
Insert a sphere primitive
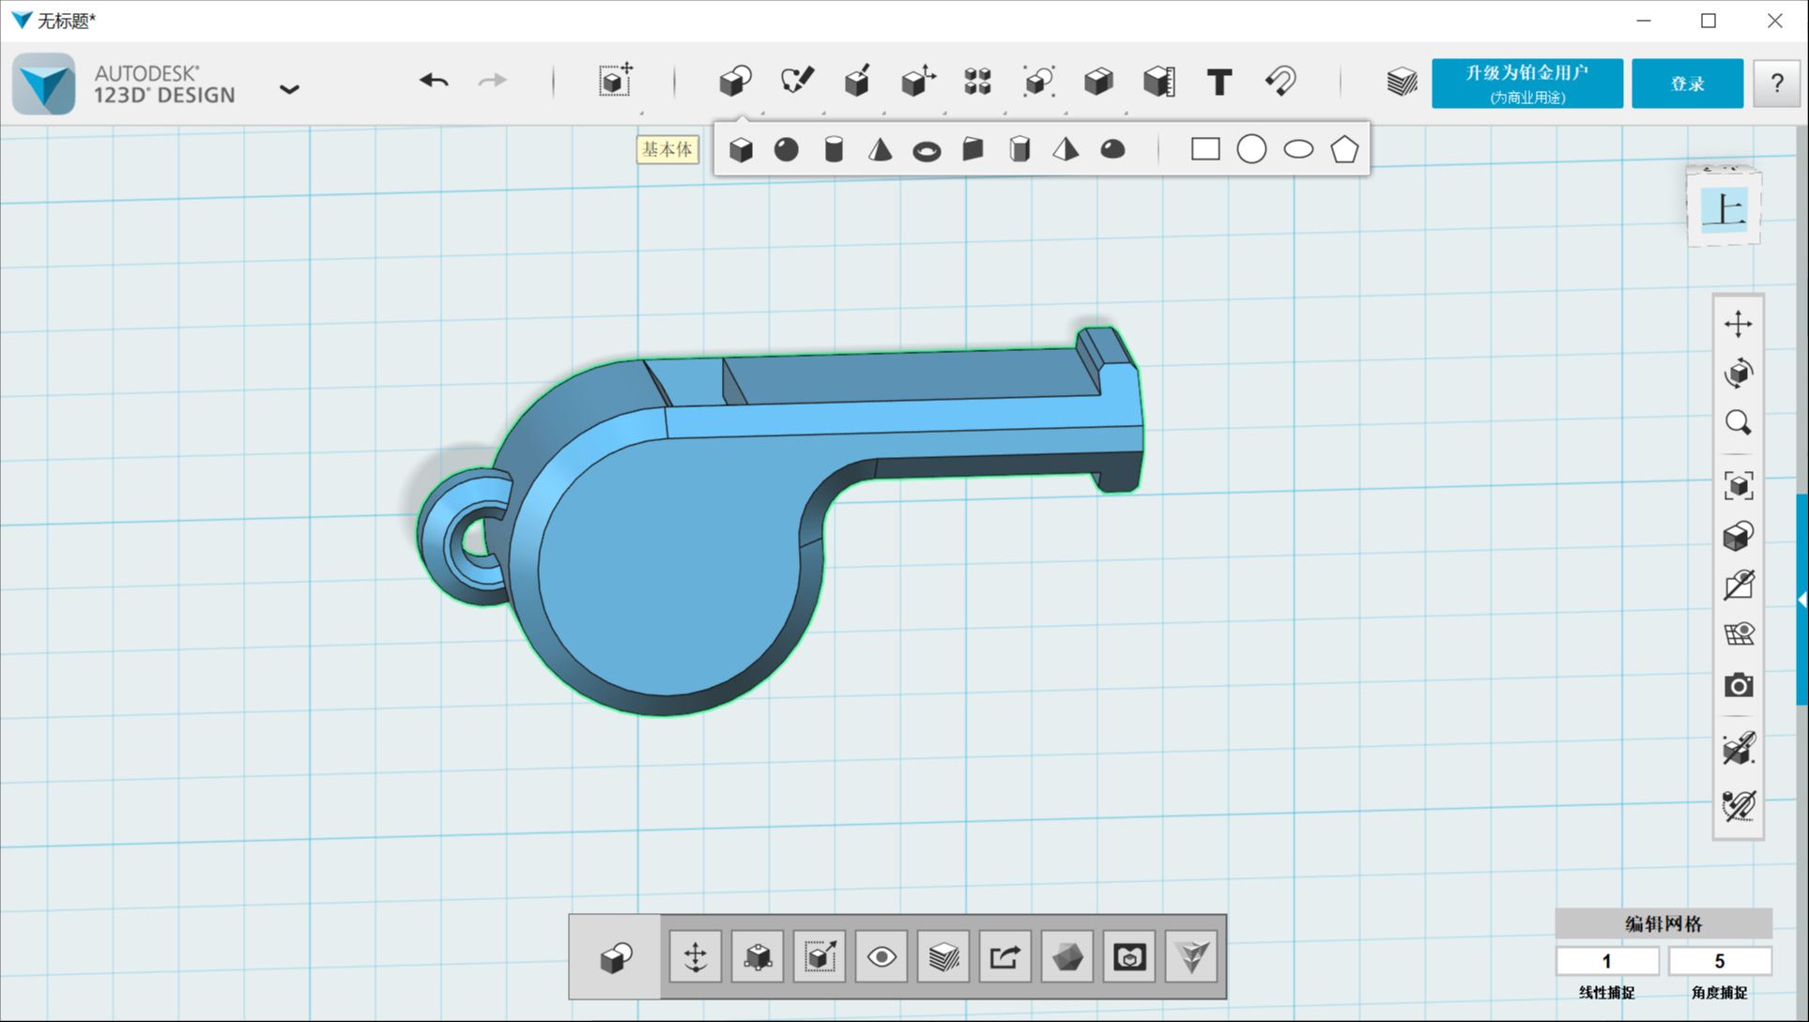tap(787, 148)
